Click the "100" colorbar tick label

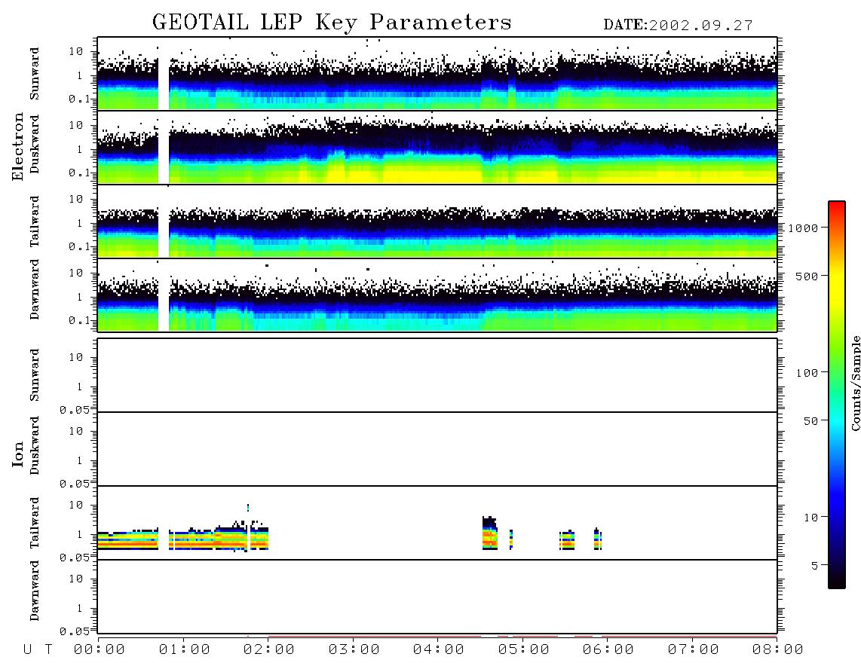[807, 373]
